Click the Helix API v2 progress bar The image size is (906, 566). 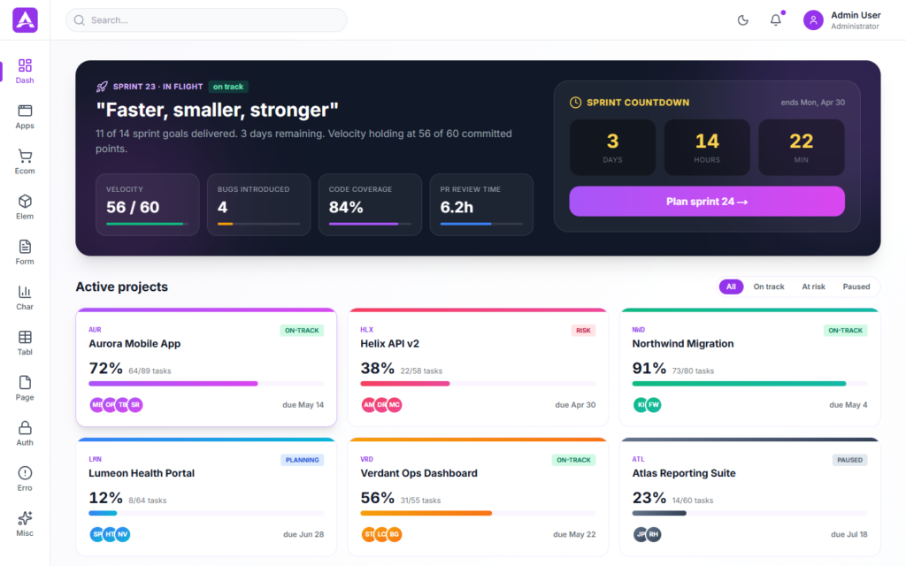(478, 384)
